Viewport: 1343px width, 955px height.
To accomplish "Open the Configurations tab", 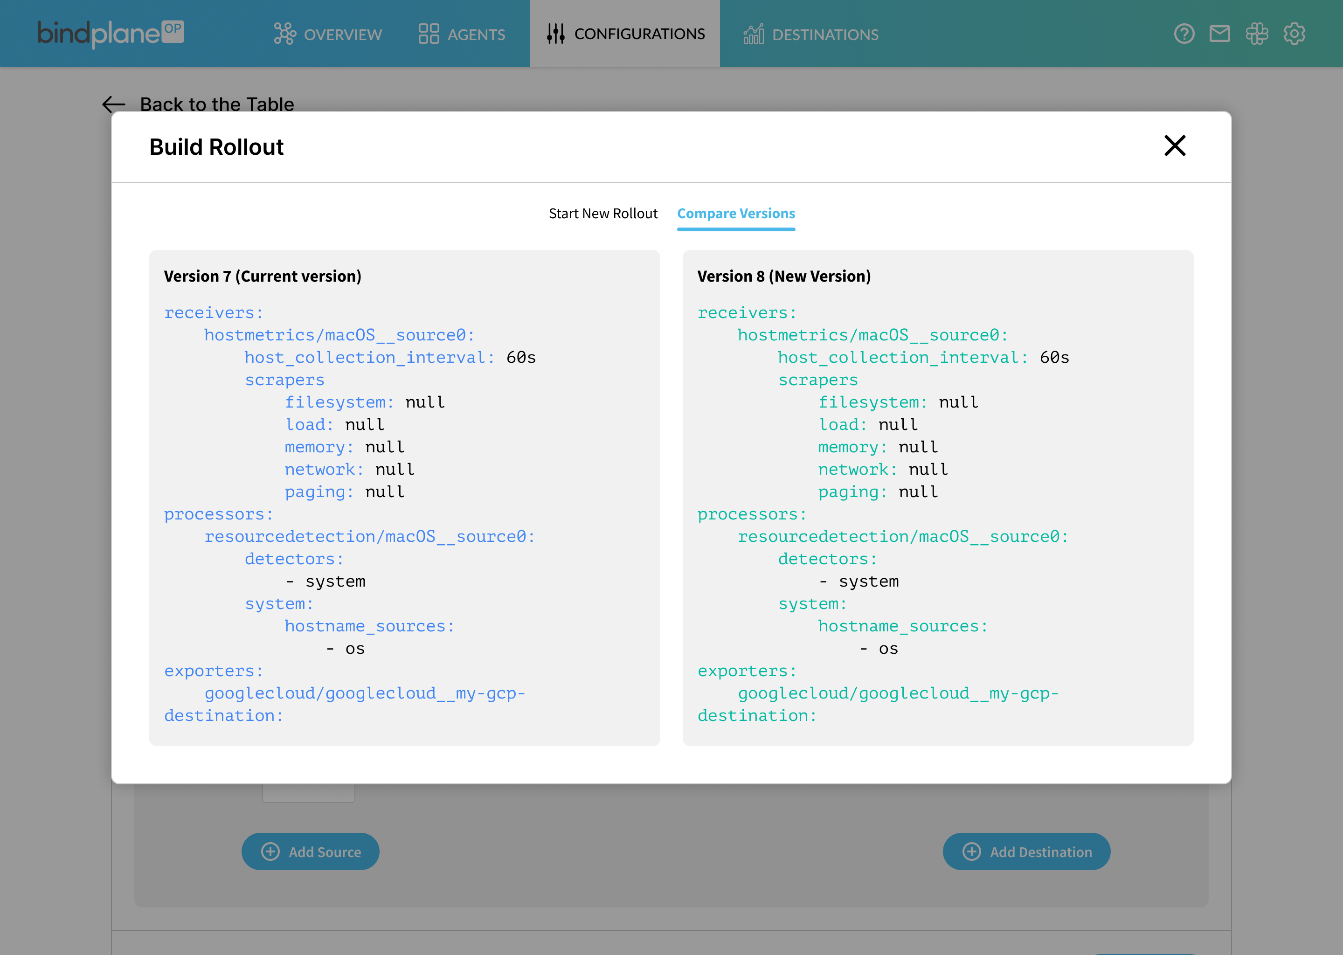I will [638, 34].
